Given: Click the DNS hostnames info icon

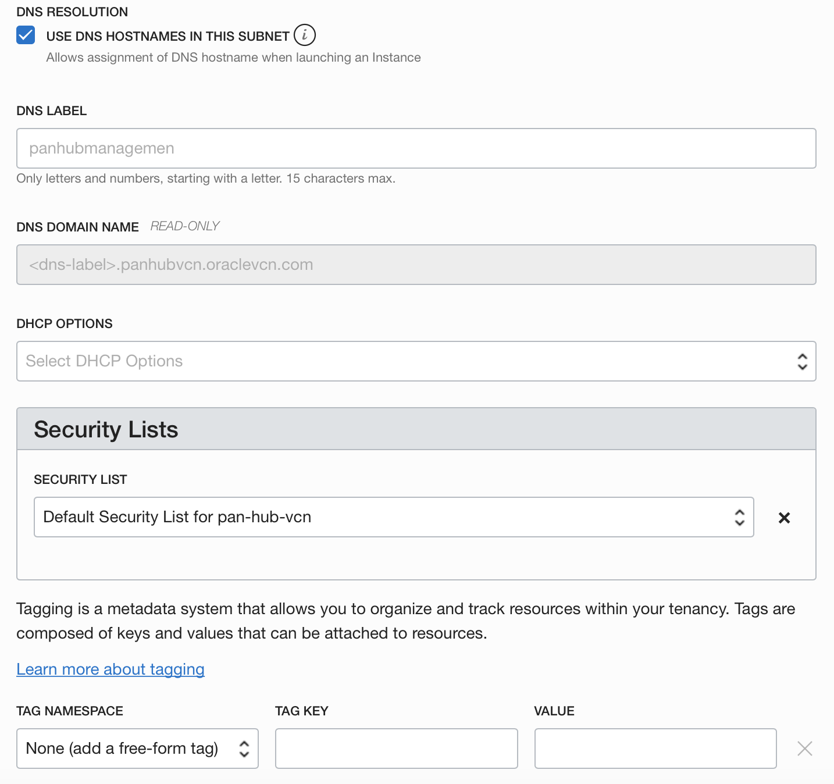Looking at the screenshot, I should pos(304,35).
